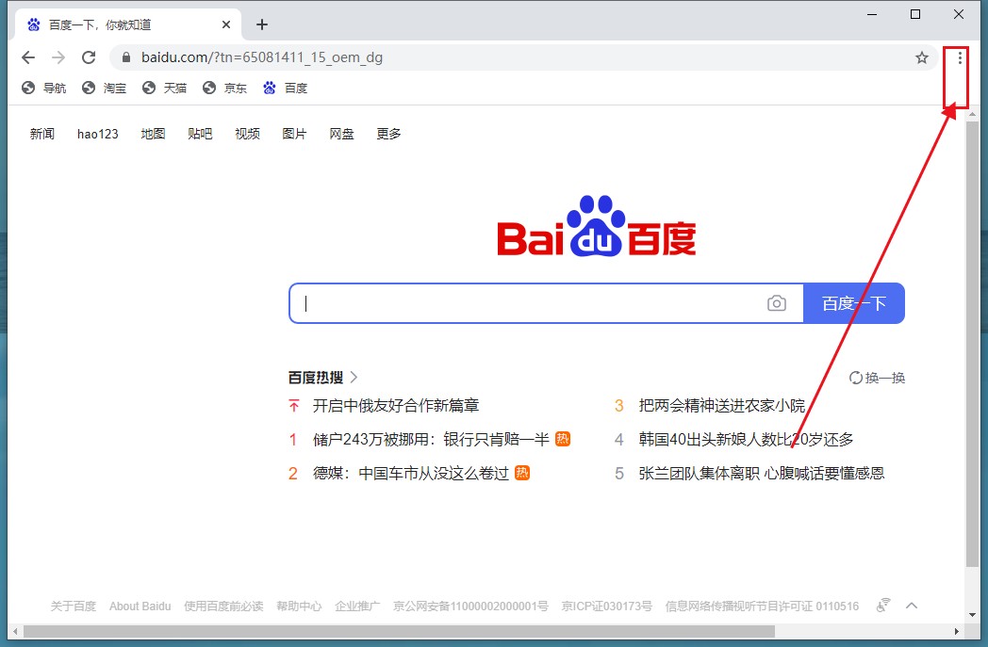Open the 新闻 navigation item

[42, 134]
